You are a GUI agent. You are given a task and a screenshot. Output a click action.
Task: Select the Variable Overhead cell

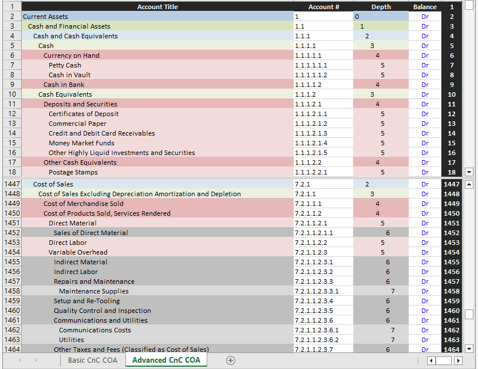[x=157, y=252]
